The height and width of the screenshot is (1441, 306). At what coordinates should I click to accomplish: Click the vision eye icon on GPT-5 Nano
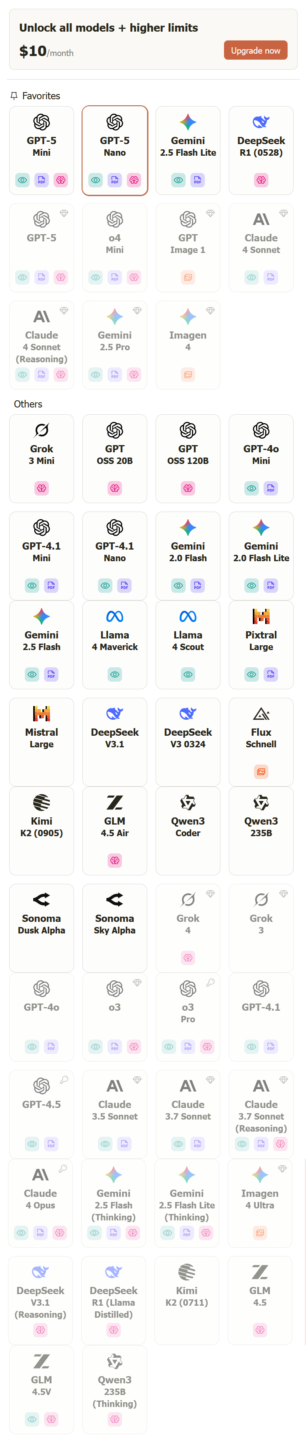[96, 180]
